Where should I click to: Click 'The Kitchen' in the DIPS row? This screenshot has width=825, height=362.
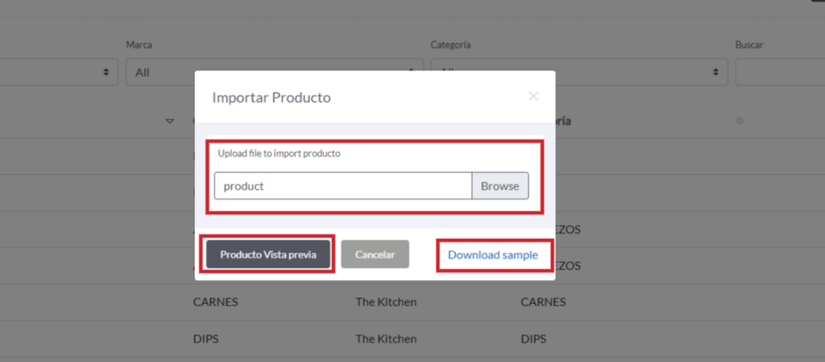[386, 339]
